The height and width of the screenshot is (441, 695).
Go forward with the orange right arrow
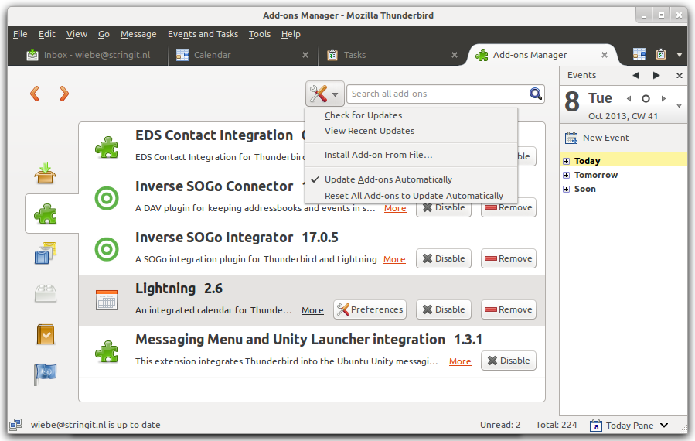pyautogui.click(x=64, y=94)
